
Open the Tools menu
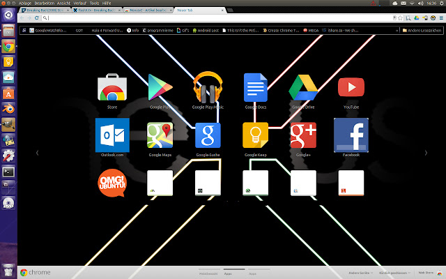point(95,3)
